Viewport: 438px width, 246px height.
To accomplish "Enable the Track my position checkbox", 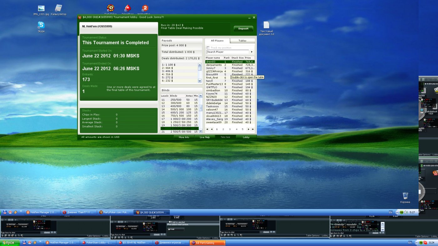I will point(208,48).
